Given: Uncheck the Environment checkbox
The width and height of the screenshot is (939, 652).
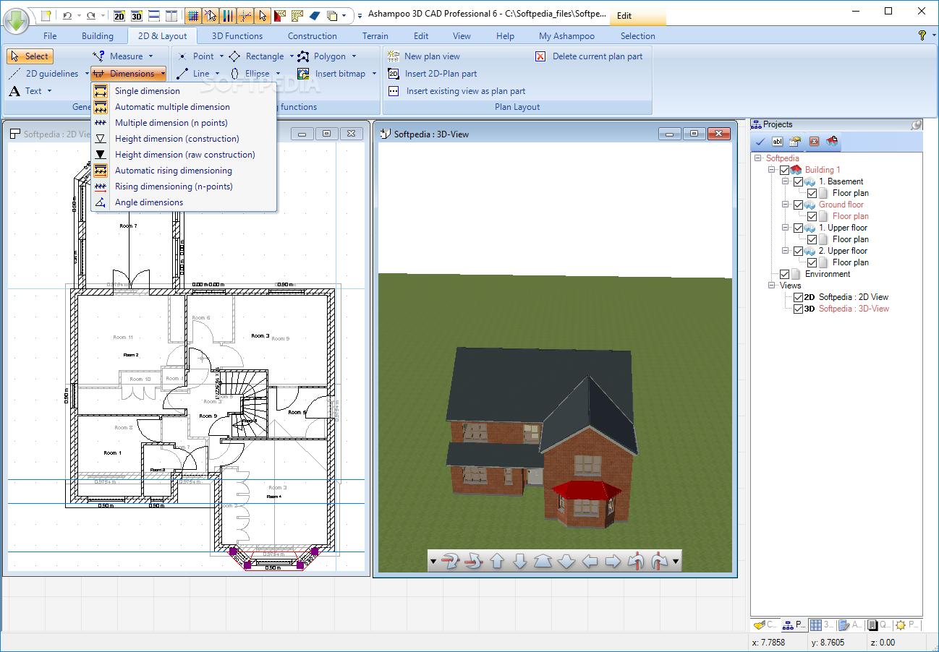Looking at the screenshot, I should click(x=785, y=274).
